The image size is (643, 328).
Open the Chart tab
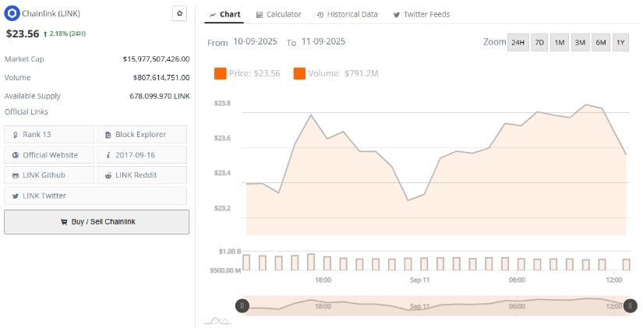coord(224,14)
